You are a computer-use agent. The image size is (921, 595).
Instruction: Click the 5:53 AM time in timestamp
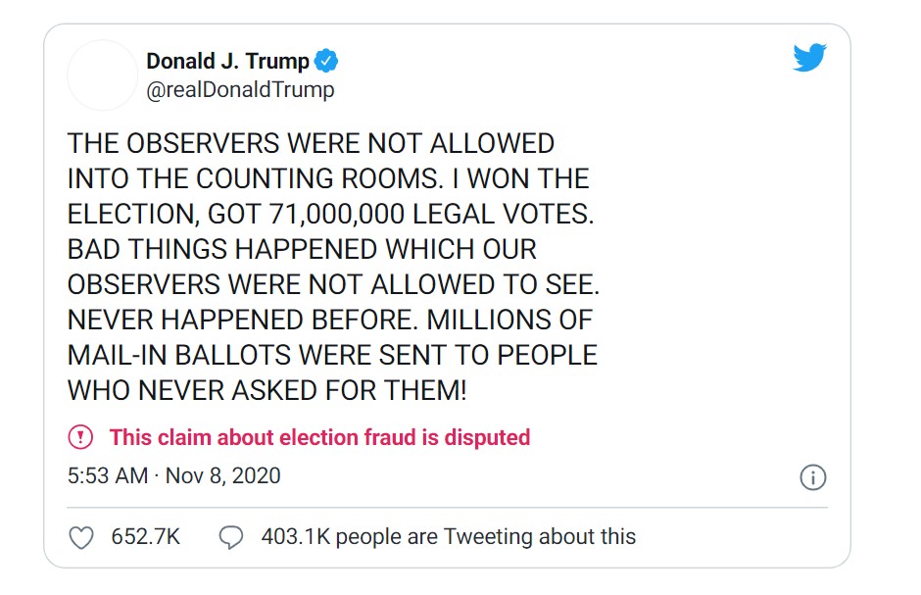coord(107,476)
